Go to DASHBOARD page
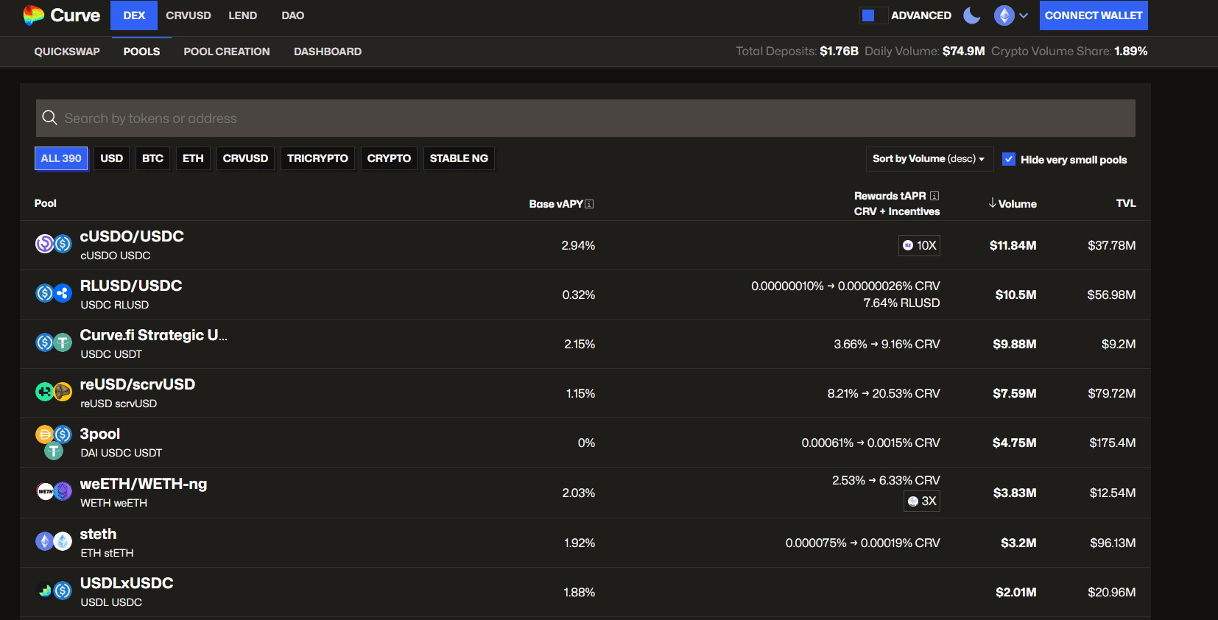Image resolution: width=1218 pixels, height=620 pixels. (328, 52)
